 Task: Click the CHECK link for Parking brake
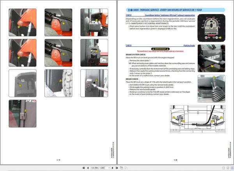click(129, 45)
